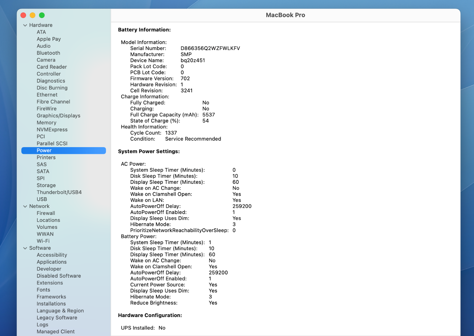The image size is (474, 336).
Task: Select Fonts in the sidebar
Action: pos(43,290)
